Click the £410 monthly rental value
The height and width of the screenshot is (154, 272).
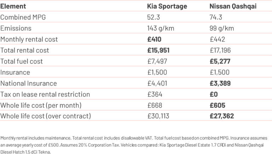pos(155,39)
